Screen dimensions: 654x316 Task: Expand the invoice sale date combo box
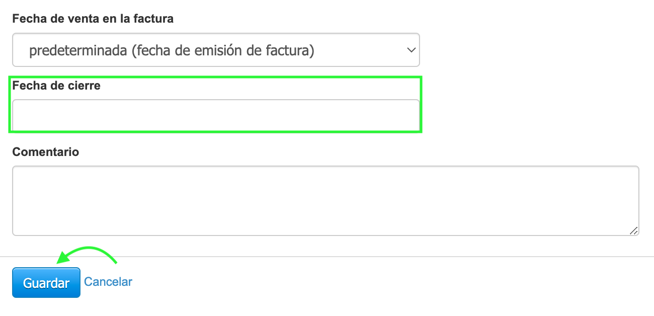(x=216, y=50)
